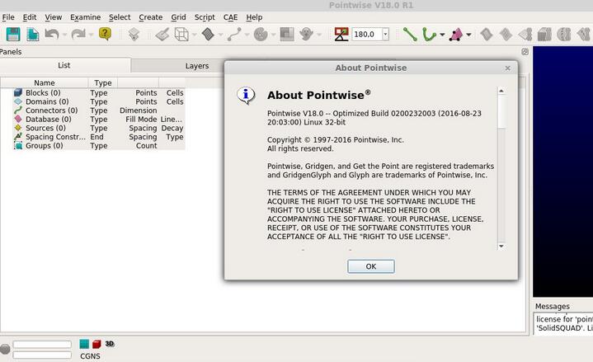Click the greyed import box icon
593x362 pixels.
point(134,35)
